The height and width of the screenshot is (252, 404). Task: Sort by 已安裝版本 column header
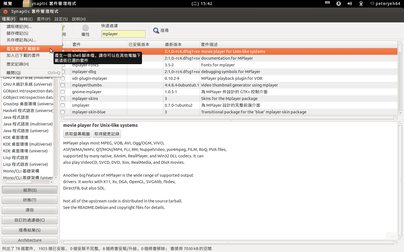145,45
